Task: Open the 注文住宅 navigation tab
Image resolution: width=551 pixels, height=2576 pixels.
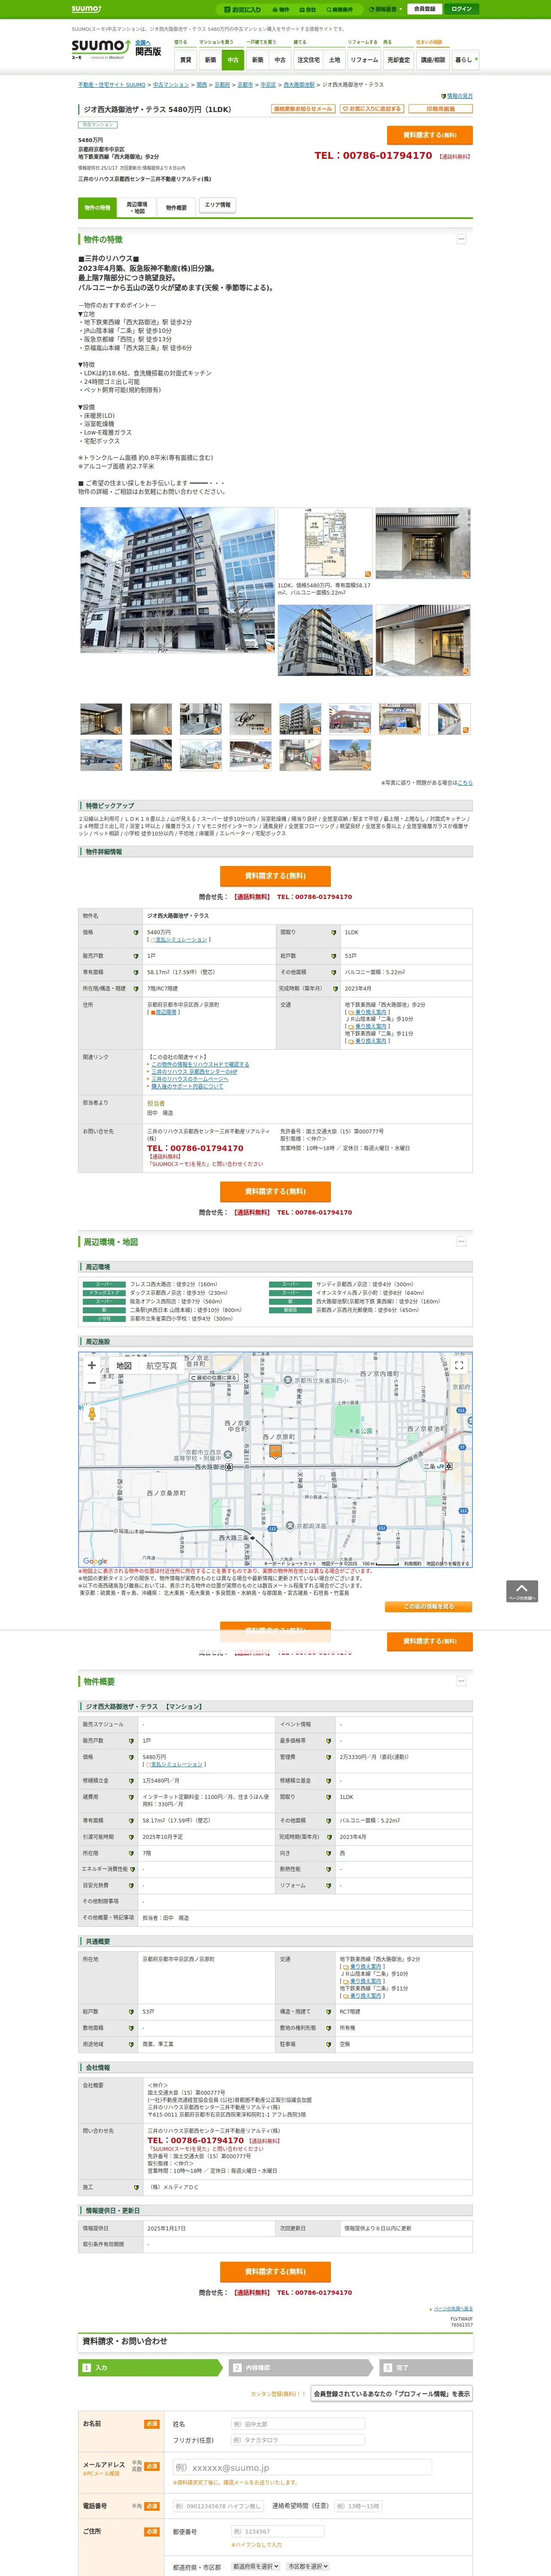Action: coord(309,60)
